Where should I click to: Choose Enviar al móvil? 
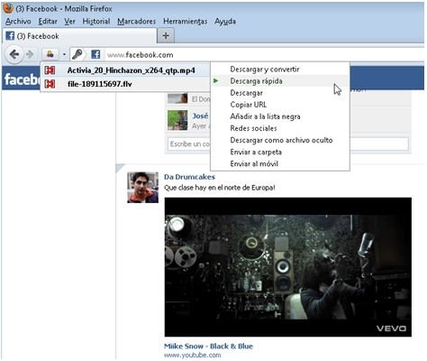click(x=280, y=163)
